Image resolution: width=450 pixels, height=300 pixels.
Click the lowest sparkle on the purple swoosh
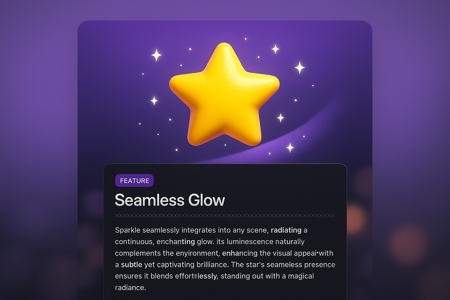coord(290,148)
